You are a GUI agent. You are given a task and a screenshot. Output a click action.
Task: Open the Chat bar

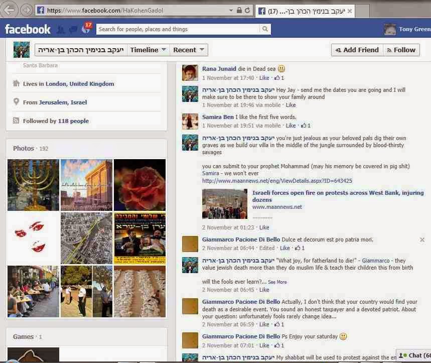413,355
